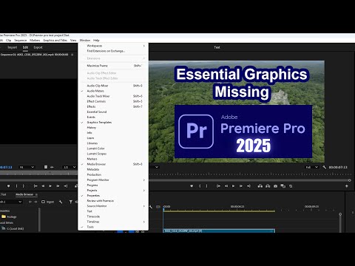Step back one frame in Source Monitor
Image resolution: width=355 pixels, height=266 pixels.
pos(43,186)
